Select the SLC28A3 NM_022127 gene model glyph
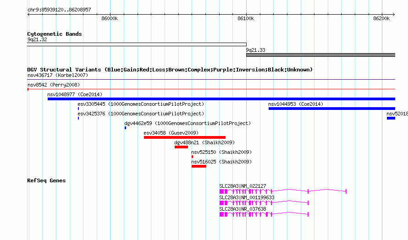The width and height of the screenshot is (408, 240). tap(283, 191)
